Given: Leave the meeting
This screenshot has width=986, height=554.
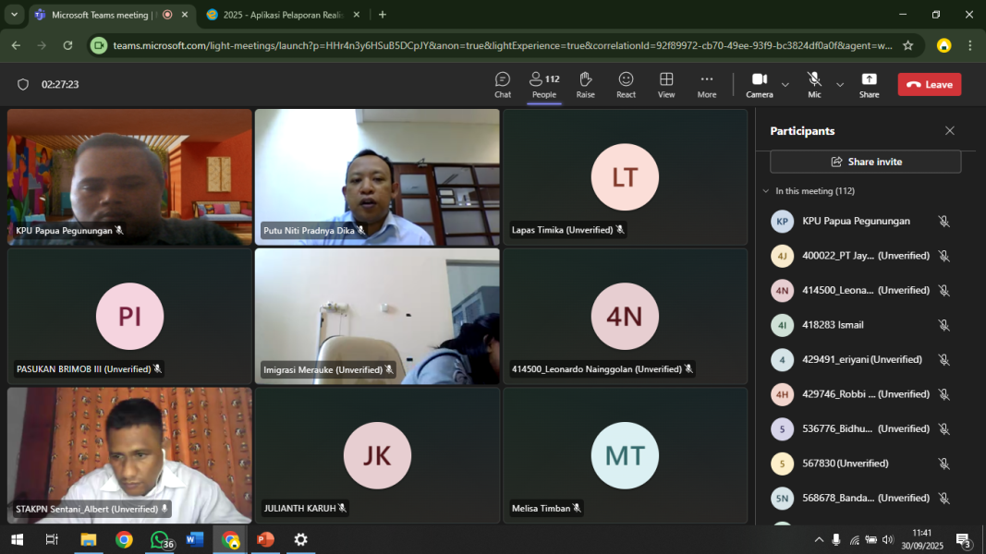Looking at the screenshot, I should point(929,84).
